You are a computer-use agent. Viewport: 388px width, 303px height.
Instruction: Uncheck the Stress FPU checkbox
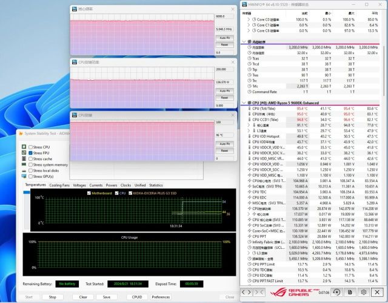tap(30, 153)
